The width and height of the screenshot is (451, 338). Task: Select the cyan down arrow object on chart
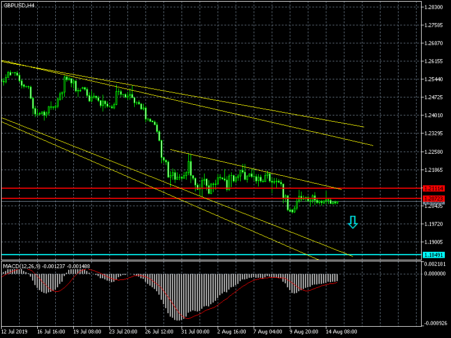[353, 222]
